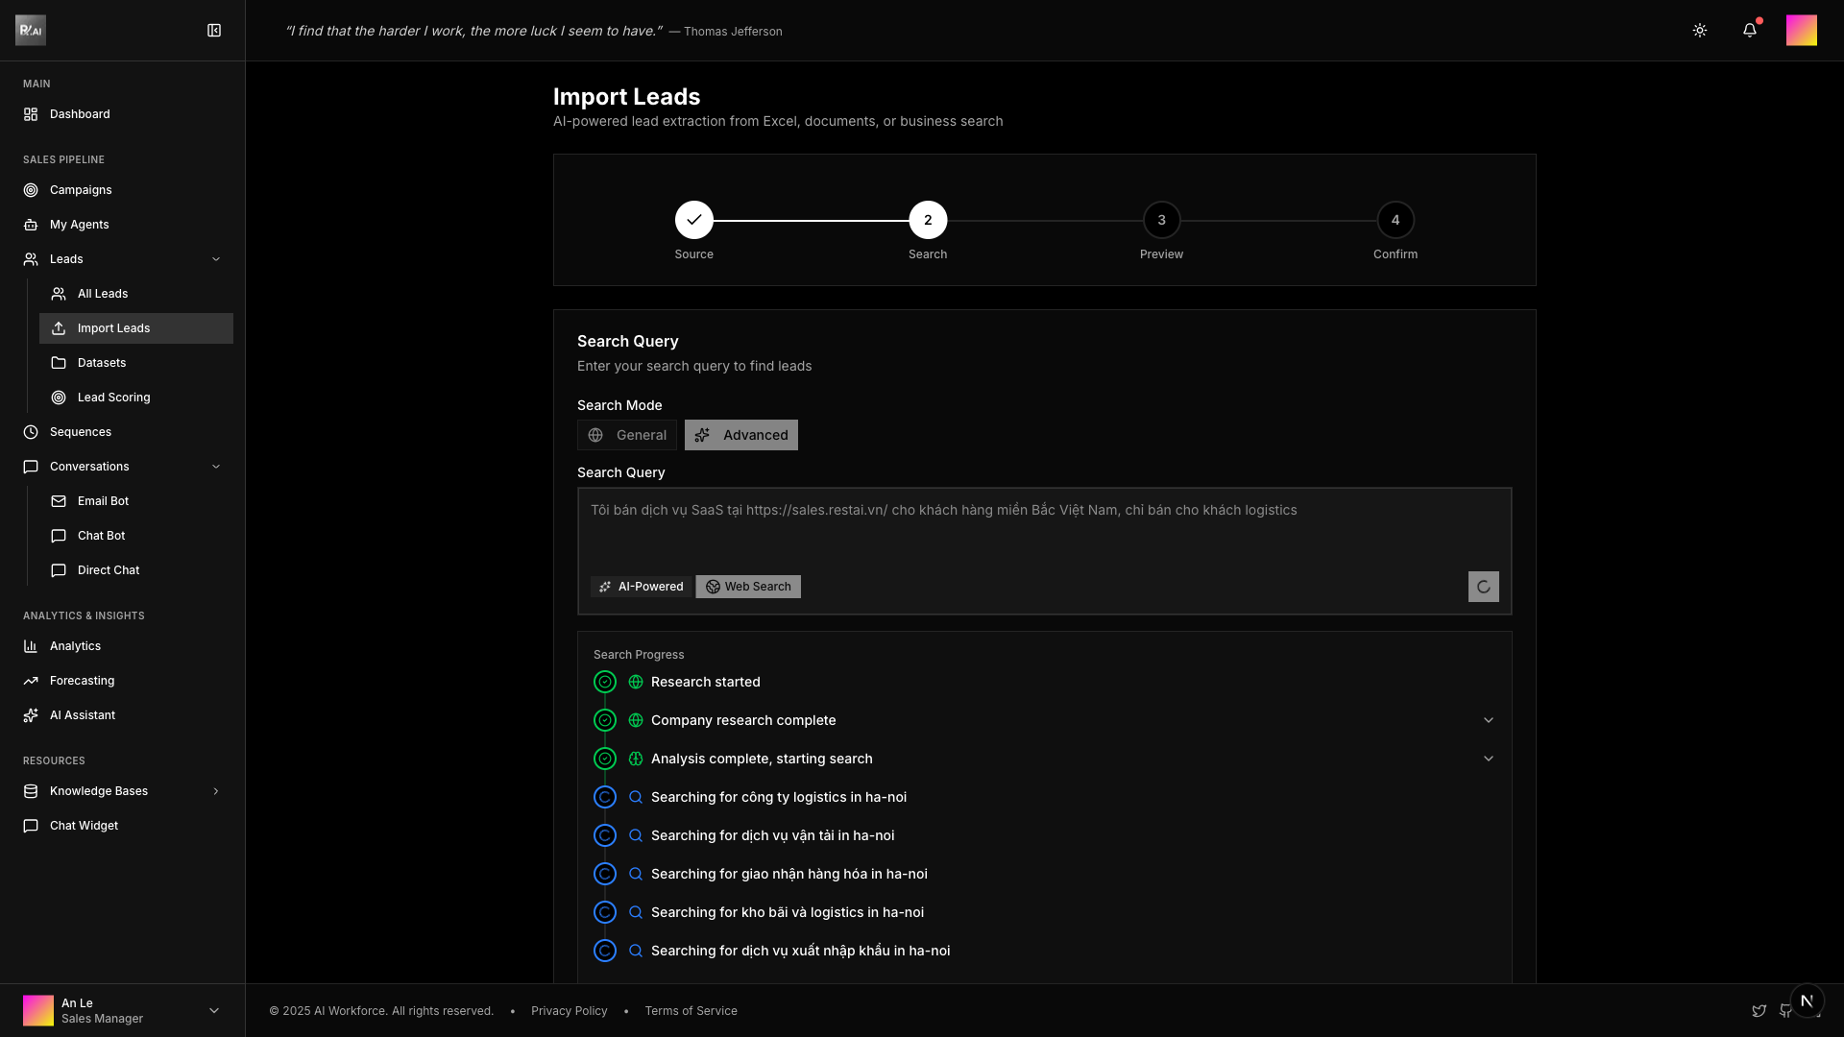Click the loading search submit button
Viewport: 1844px width, 1037px height.
coord(1483,587)
